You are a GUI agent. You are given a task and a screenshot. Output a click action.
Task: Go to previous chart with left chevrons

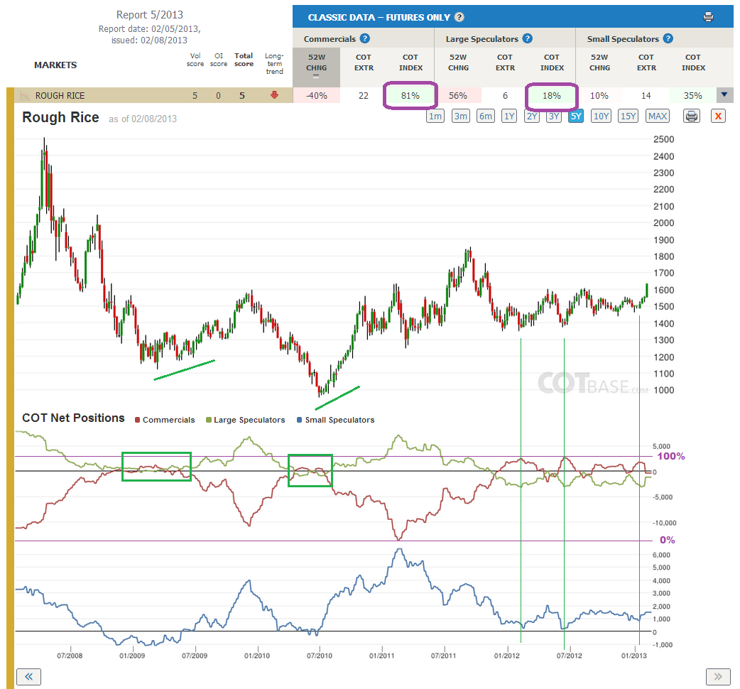click(29, 677)
